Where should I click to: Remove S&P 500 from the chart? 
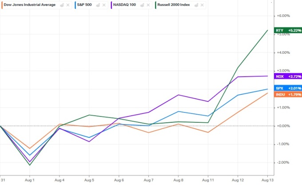(x=104, y=5)
